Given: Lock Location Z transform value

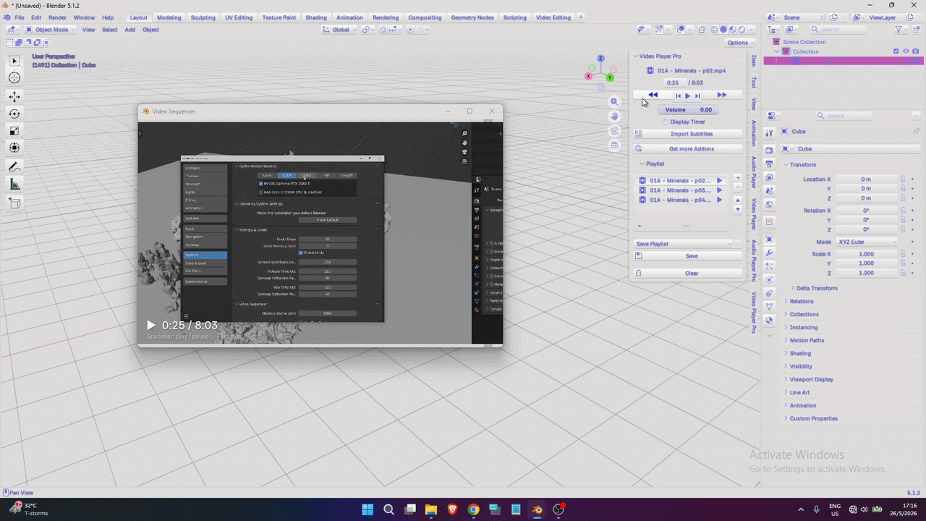Looking at the screenshot, I should [x=903, y=198].
